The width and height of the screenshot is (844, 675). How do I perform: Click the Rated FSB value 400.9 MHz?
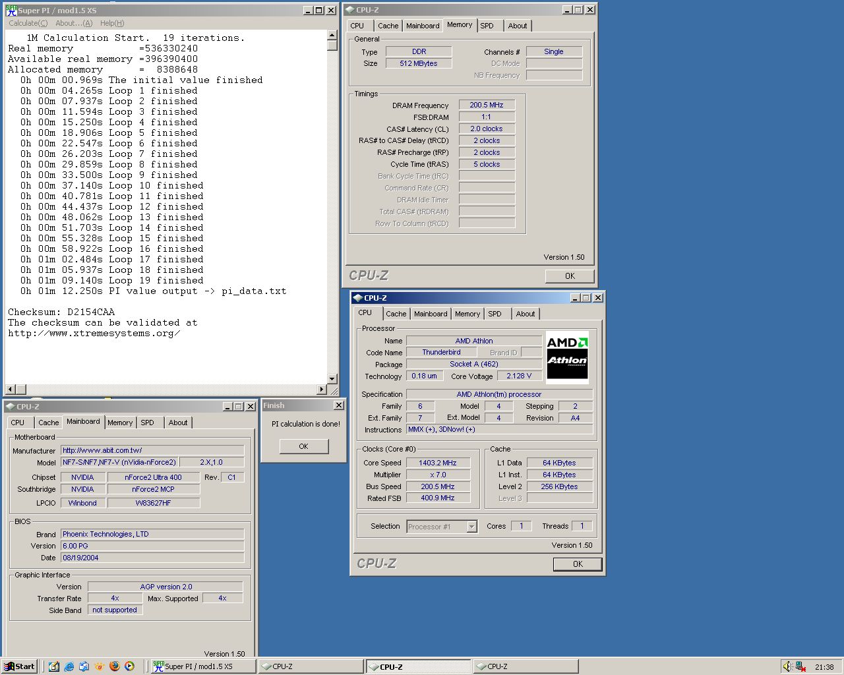[x=438, y=498]
